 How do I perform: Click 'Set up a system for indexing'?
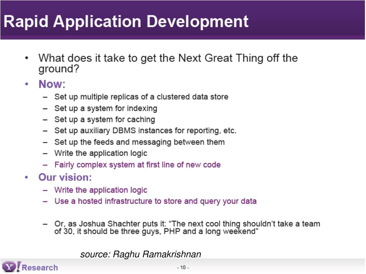coord(106,108)
